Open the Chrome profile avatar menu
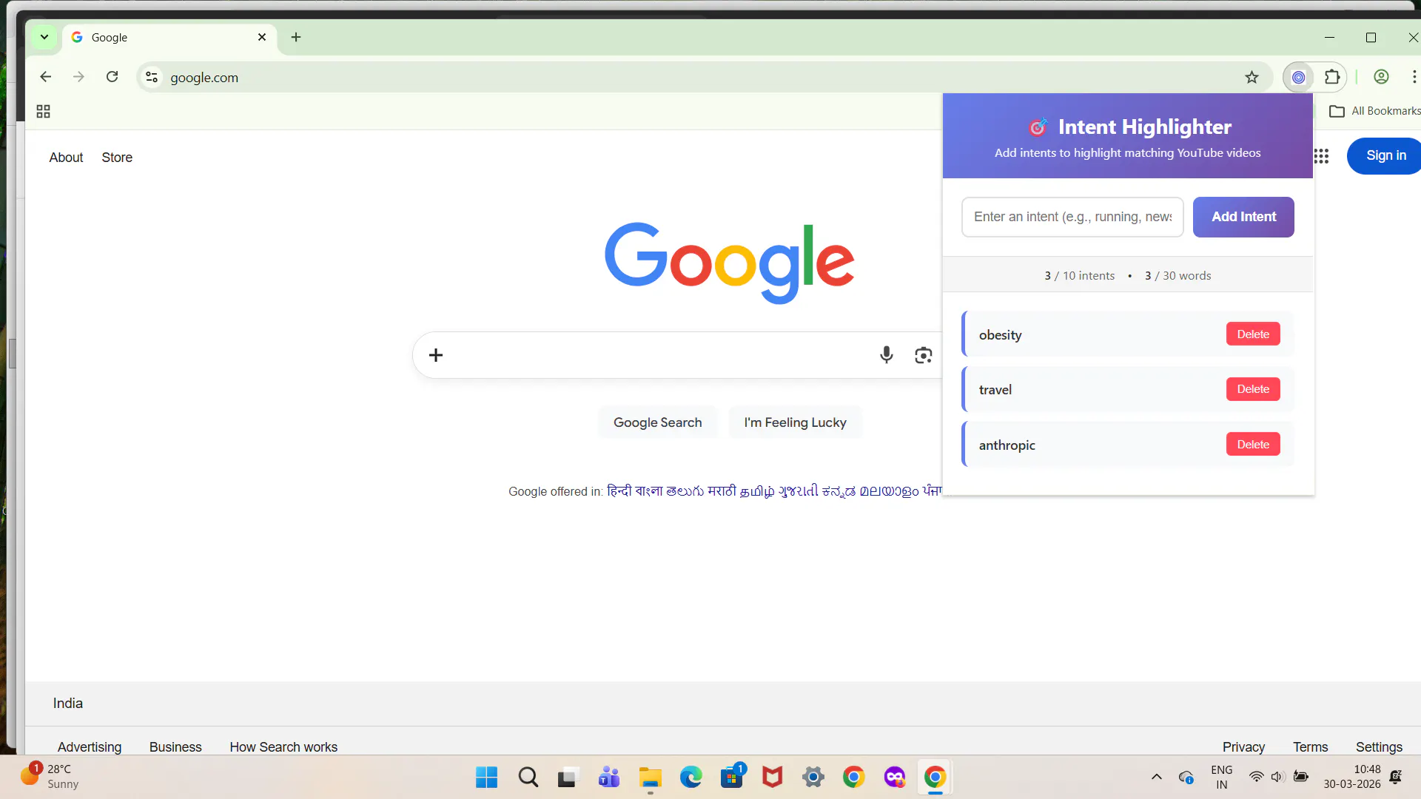This screenshot has width=1421, height=799. pos(1381,77)
